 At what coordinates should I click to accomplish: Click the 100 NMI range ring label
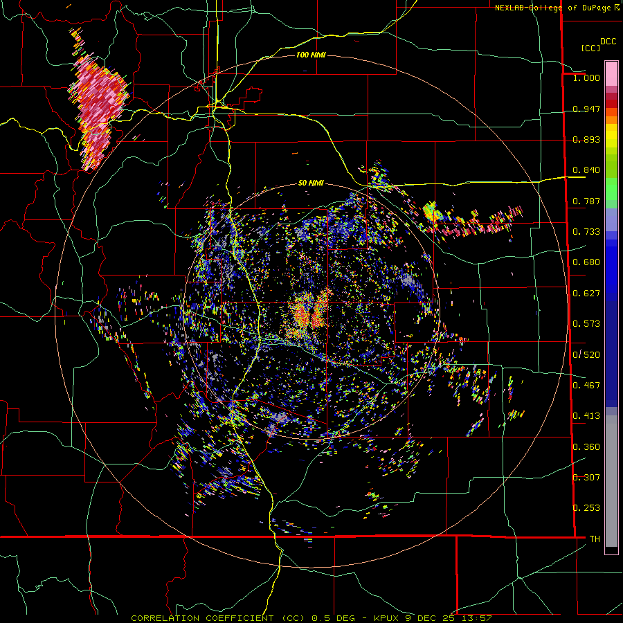(311, 55)
